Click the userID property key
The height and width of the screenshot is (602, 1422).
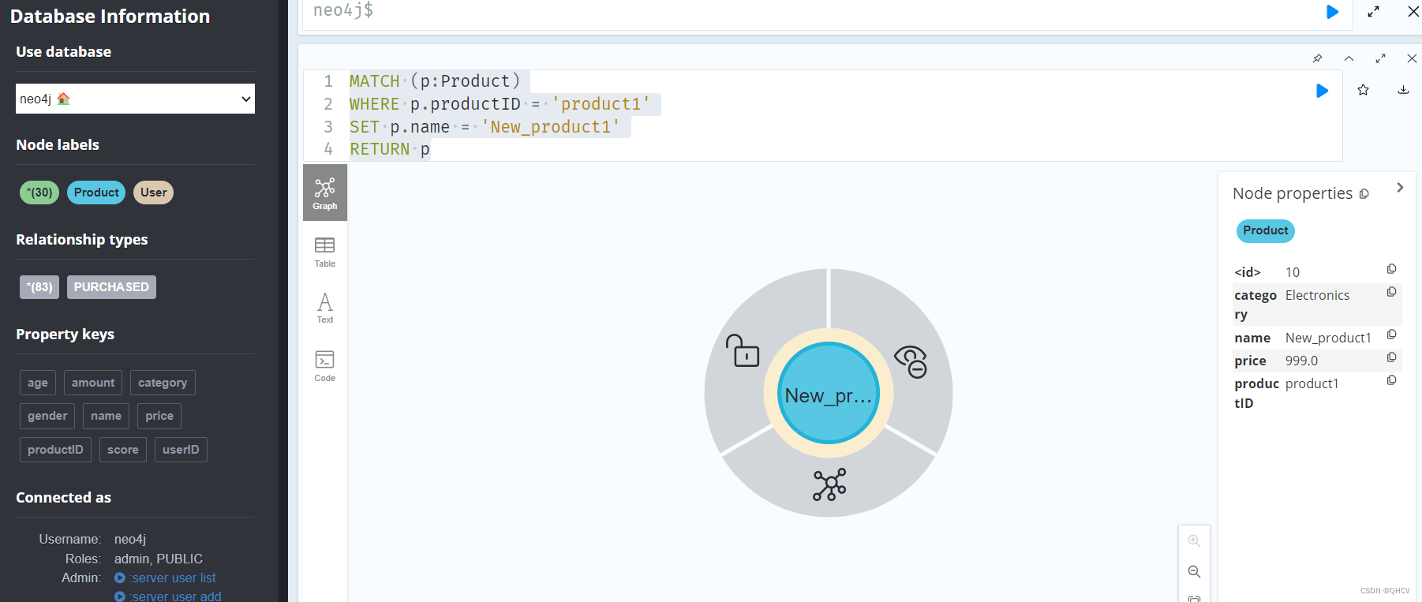(x=181, y=450)
